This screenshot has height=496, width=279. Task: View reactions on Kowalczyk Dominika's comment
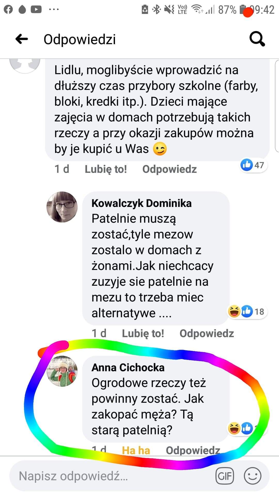(x=247, y=311)
